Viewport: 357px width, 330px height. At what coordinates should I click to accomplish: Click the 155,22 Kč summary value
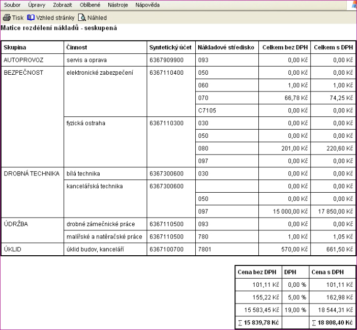(x=265, y=297)
